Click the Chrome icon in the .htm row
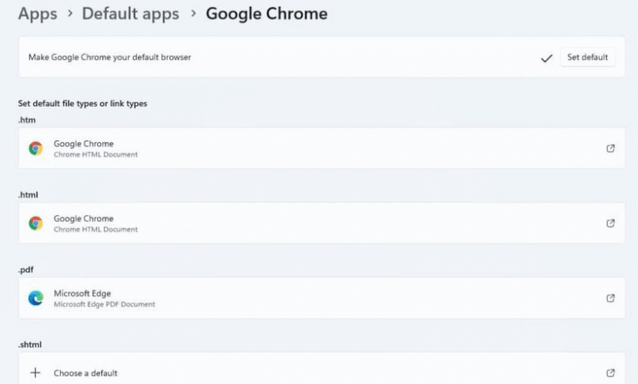The width and height of the screenshot is (638, 384). tap(36, 149)
